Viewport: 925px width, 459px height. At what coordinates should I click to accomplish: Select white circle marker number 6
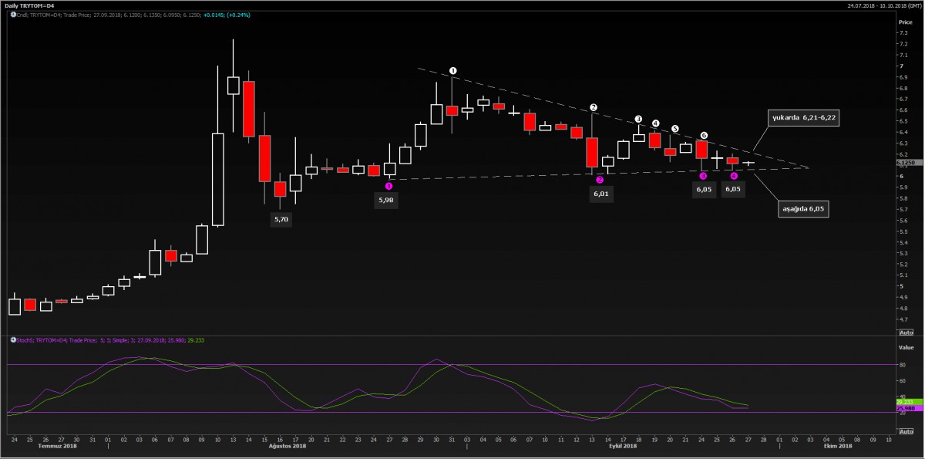point(704,135)
